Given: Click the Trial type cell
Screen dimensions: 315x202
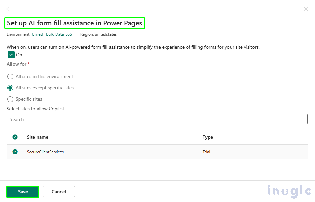Looking at the screenshot, I should (x=206, y=152).
